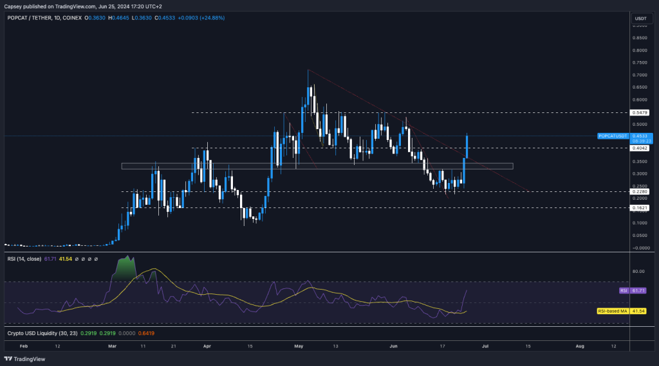Viewport: 659px width, 366px height.
Task: Click the POPCATUSDT price line label
Action: point(613,136)
